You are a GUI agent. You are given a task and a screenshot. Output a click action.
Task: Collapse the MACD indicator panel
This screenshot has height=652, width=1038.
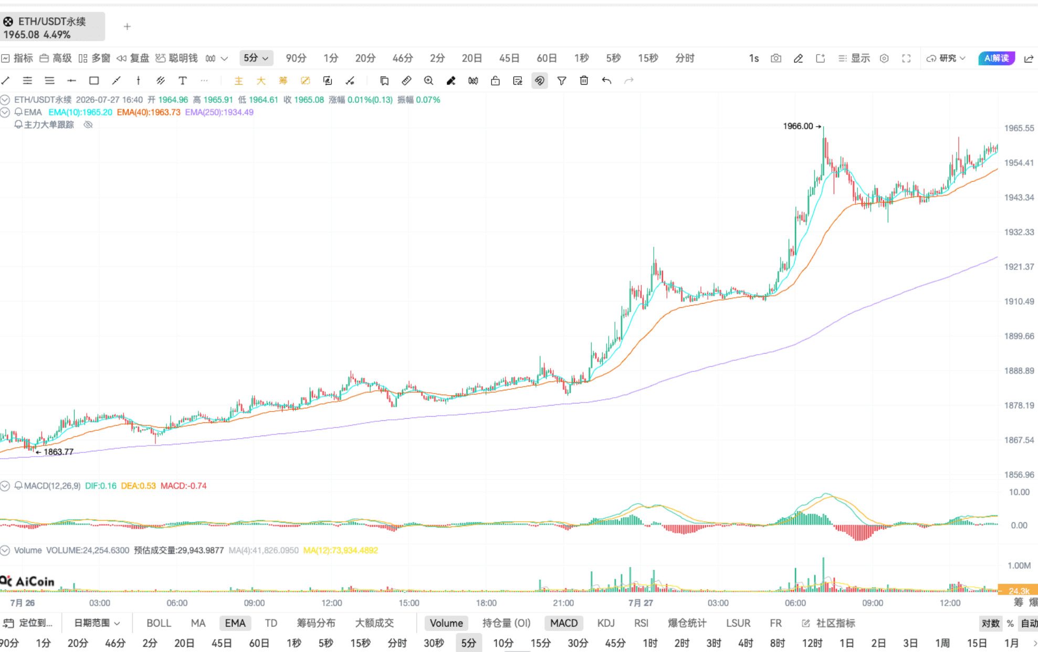[5, 486]
